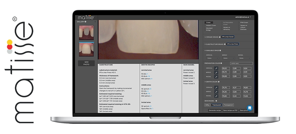The image size is (296, 134).
Task: Edit dentin cervical value 16,92
Action: (247, 87)
